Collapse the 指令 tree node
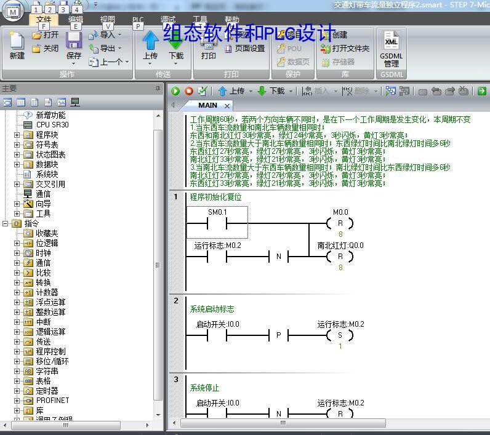 pos(5,223)
